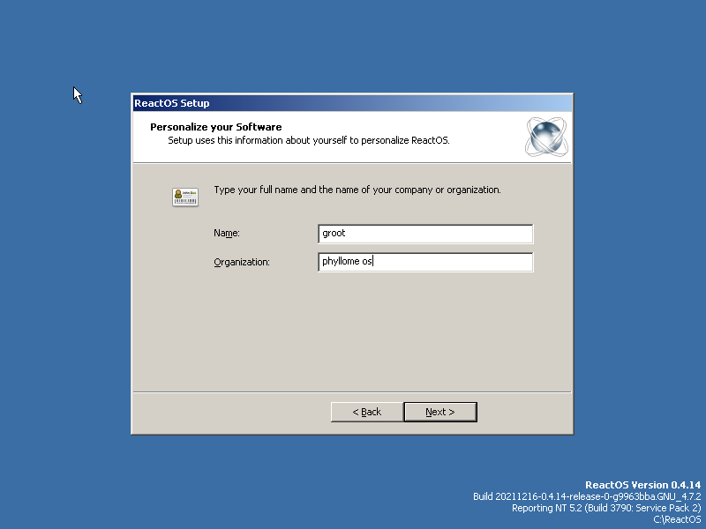
Task: Click inside the Name input field
Action: (425, 234)
